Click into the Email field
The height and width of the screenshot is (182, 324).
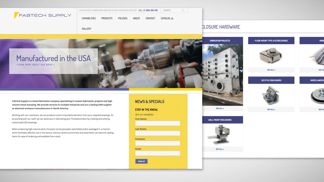[x=158, y=153]
